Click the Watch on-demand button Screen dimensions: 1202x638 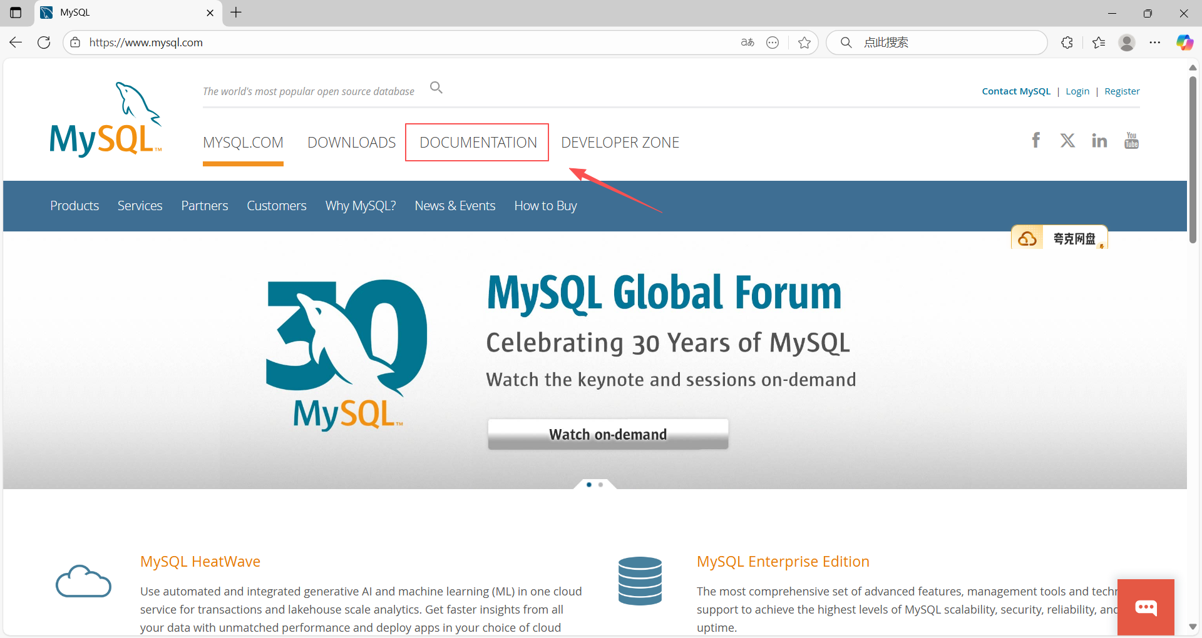[x=608, y=434]
